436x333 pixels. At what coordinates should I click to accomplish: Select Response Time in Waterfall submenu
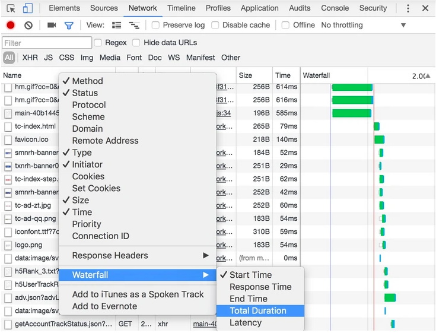[260, 287]
